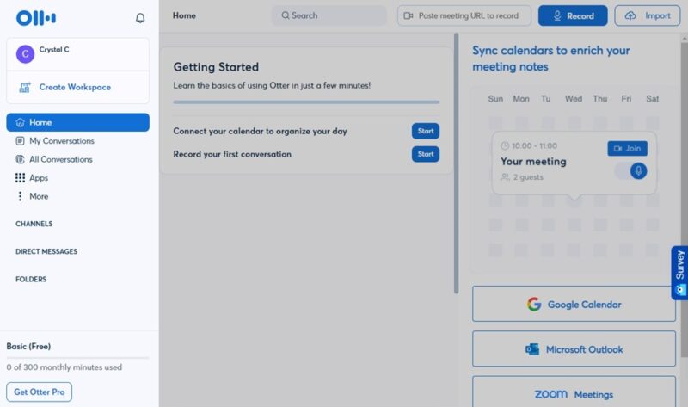
Task: Connect Google Calendar
Action: coord(574,305)
